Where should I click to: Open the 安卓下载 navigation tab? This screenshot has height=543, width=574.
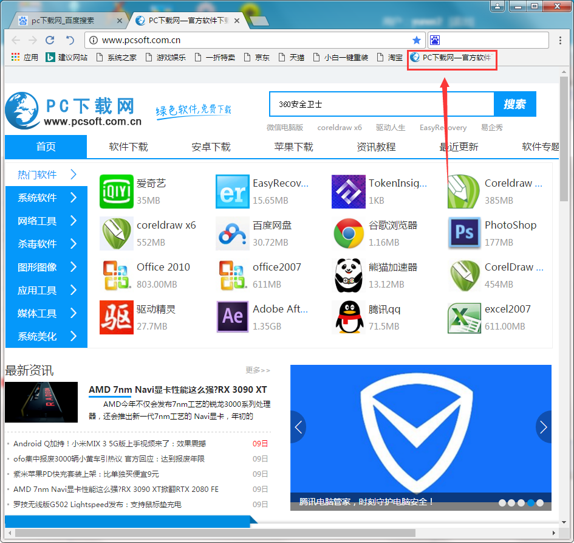211,147
